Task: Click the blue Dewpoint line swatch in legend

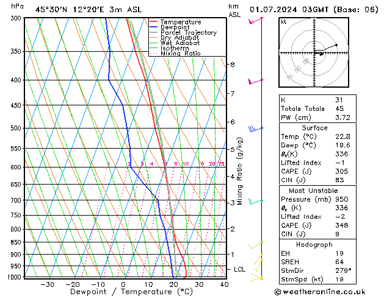Action: click(154, 27)
